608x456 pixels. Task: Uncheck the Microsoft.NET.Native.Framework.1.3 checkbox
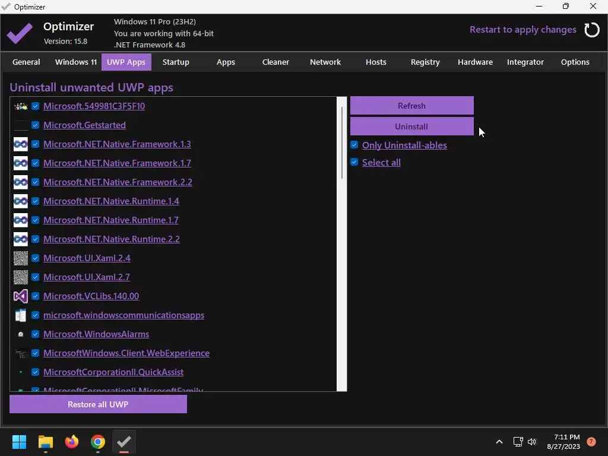coord(35,144)
